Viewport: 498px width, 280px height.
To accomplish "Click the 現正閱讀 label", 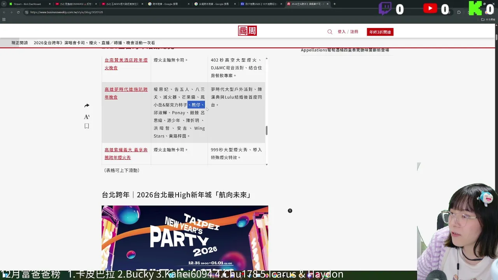I will pos(19,43).
